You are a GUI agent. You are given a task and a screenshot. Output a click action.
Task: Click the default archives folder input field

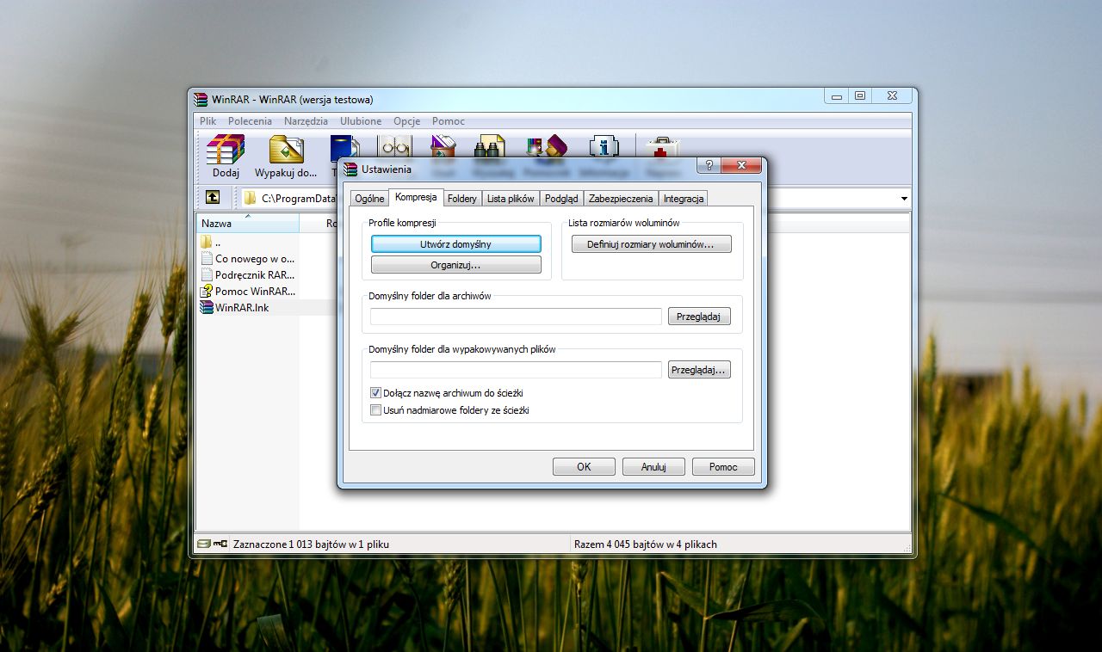(x=516, y=317)
